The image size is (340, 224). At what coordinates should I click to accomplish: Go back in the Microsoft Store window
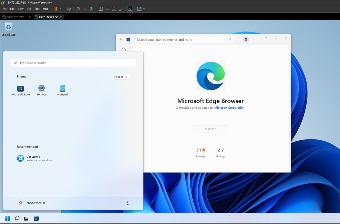[121, 39]
